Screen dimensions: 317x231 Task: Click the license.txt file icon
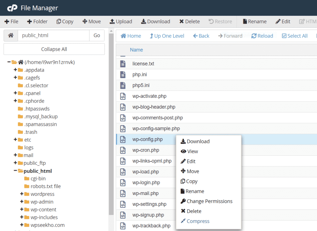[x=123, y=64]
